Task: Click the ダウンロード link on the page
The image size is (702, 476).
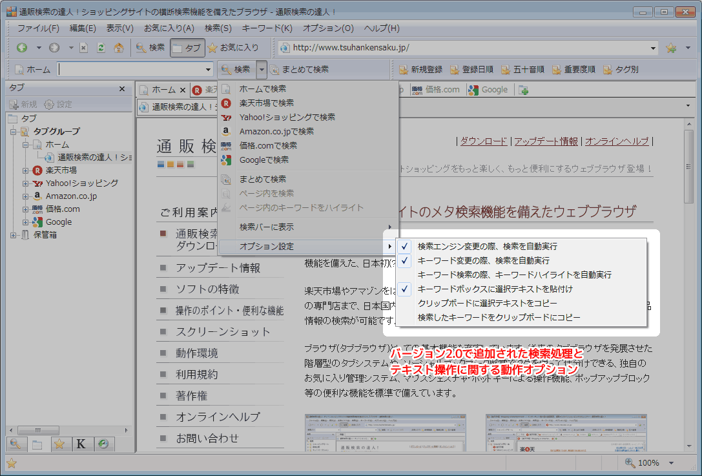Action: coord(484,141)
